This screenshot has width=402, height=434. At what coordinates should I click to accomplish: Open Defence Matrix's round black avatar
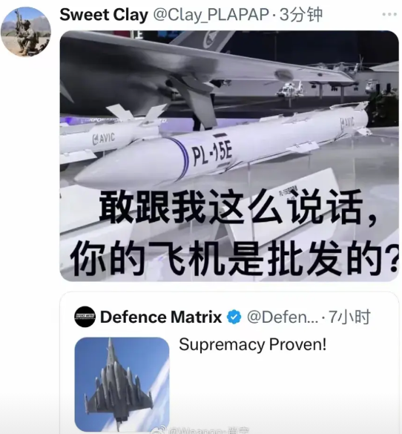85,317
